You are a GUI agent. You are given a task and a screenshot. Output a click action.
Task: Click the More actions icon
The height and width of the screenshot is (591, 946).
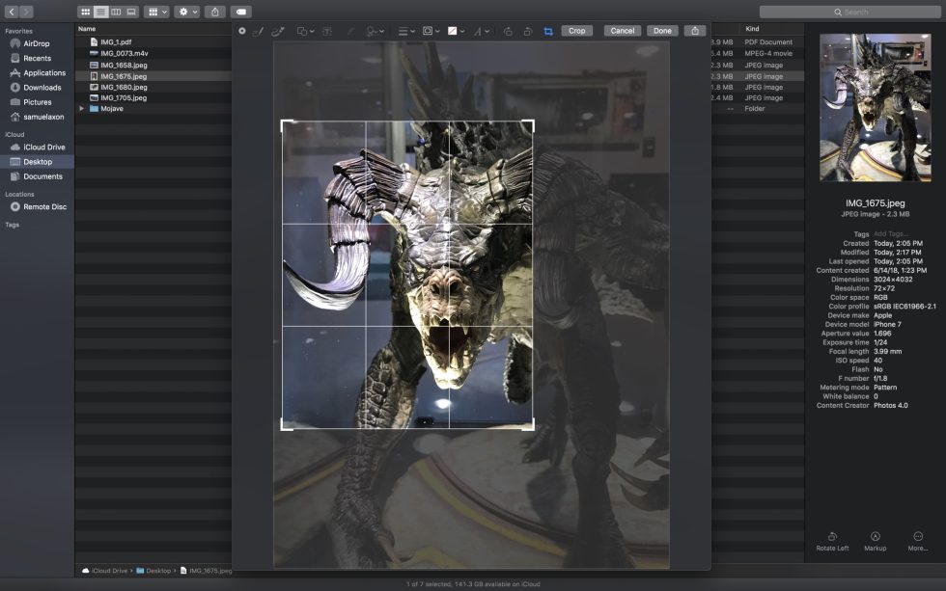(x=918, y=536)
